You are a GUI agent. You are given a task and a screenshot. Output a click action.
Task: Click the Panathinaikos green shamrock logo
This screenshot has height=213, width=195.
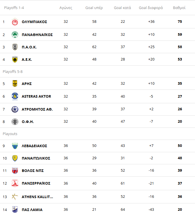pyautogui.click(x=15, y=35)
